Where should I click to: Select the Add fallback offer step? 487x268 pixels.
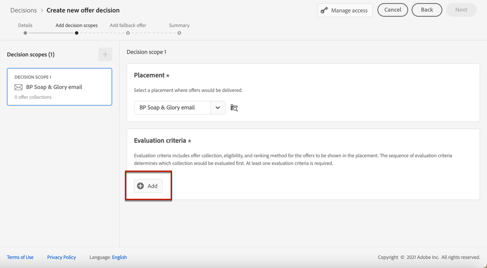pos(128,32)
